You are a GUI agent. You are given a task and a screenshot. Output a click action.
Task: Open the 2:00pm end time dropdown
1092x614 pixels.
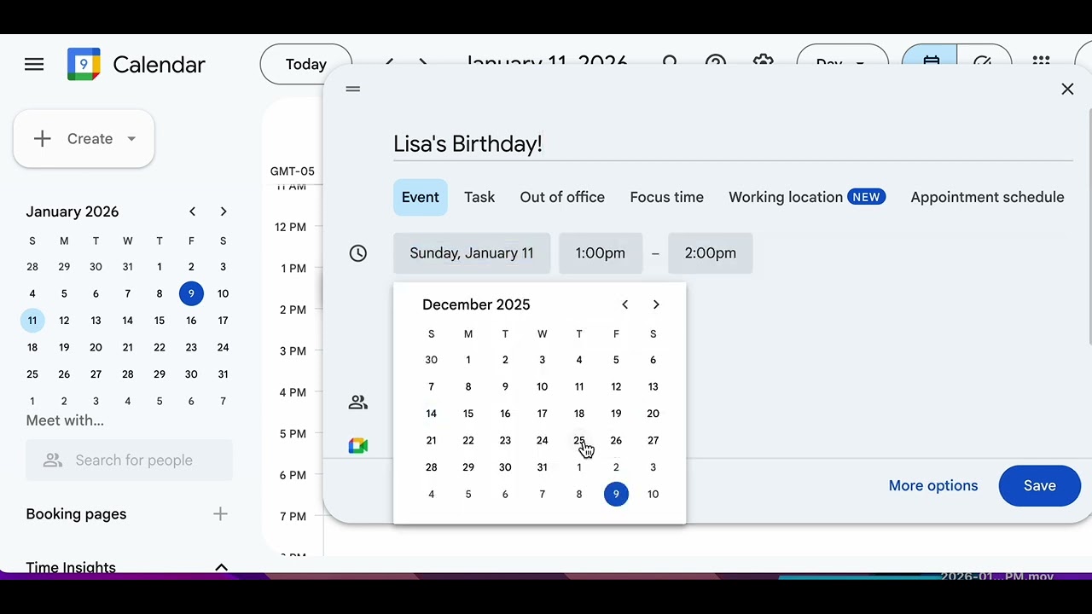coord(710,253)
